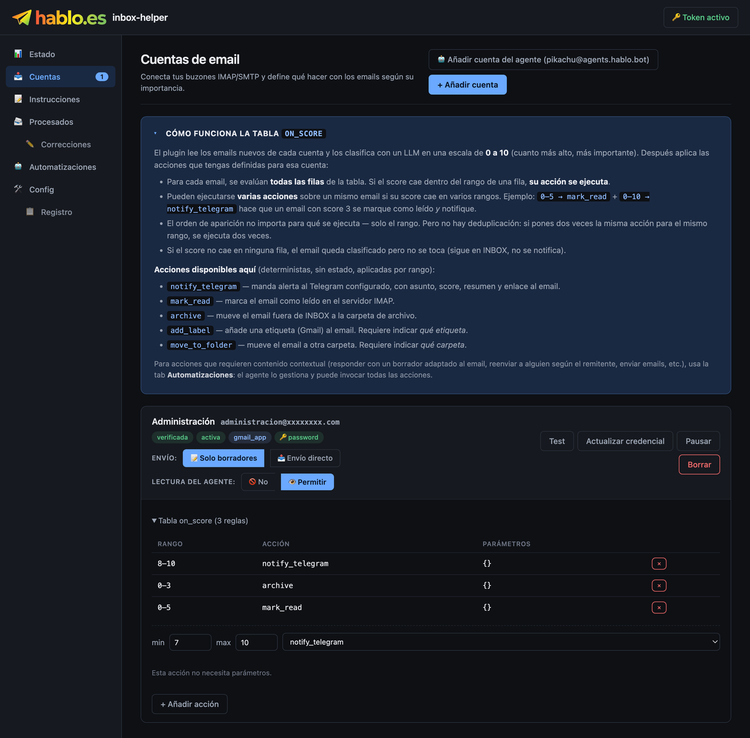Open the notify_telegram action dropdown
Viewport: 750px width, 738px height.
tap(501, 642)
